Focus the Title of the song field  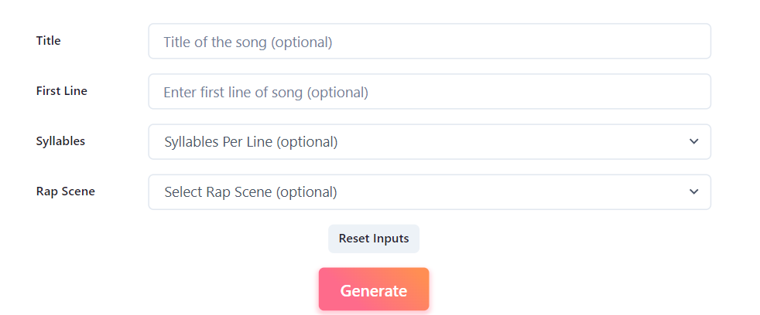(x=430, y=41)
